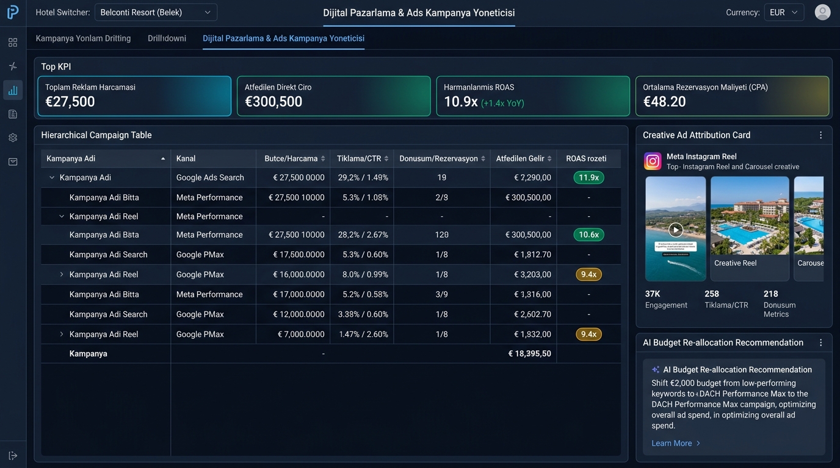
Task: Open AI Budget Re-allocation kebab menu
Action: coord(820,343)
